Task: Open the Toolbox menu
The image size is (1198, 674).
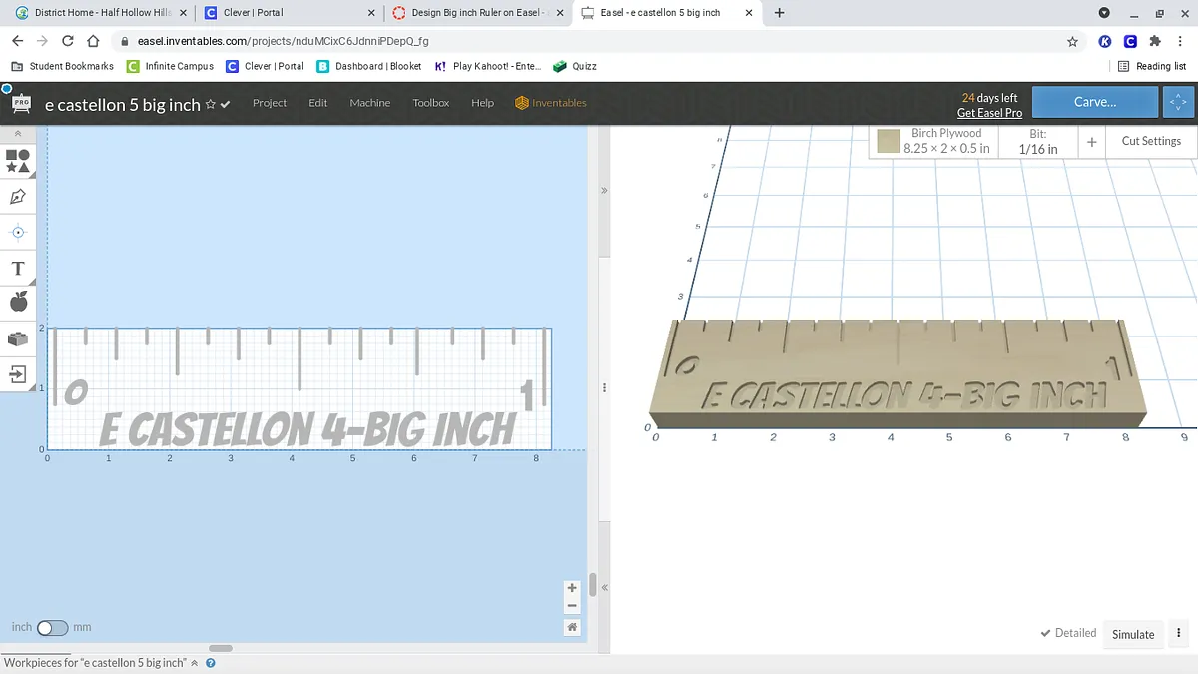Action: pos(431,103)
